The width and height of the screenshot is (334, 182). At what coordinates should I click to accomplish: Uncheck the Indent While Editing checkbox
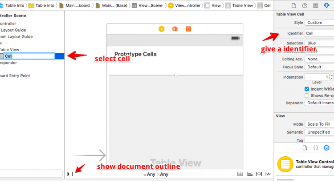coord(306,89)
